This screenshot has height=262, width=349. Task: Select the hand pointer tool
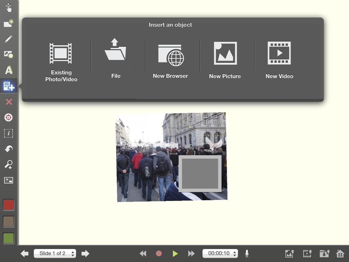pos(9,8)
